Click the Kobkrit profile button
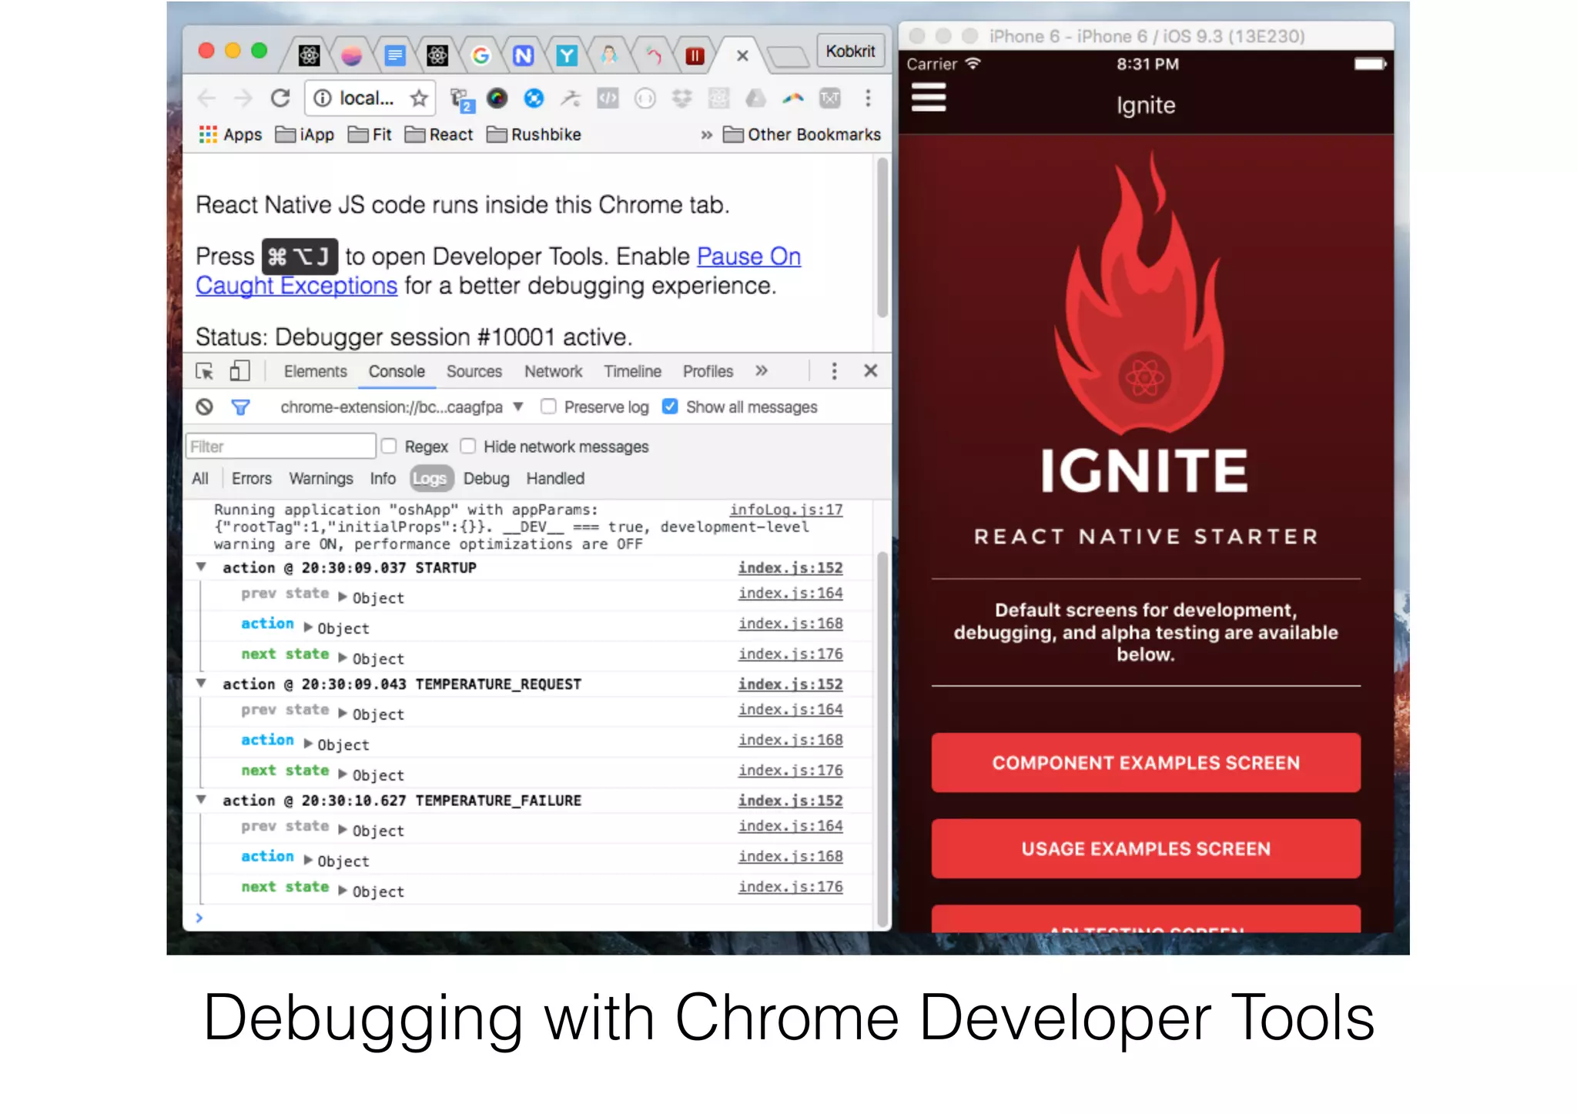1577x1114 pixels. coord(850,52)
